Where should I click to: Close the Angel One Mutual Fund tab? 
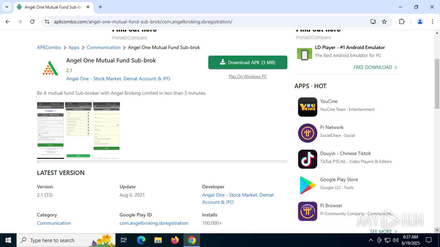pyautogui.click(x=88, y=7)
